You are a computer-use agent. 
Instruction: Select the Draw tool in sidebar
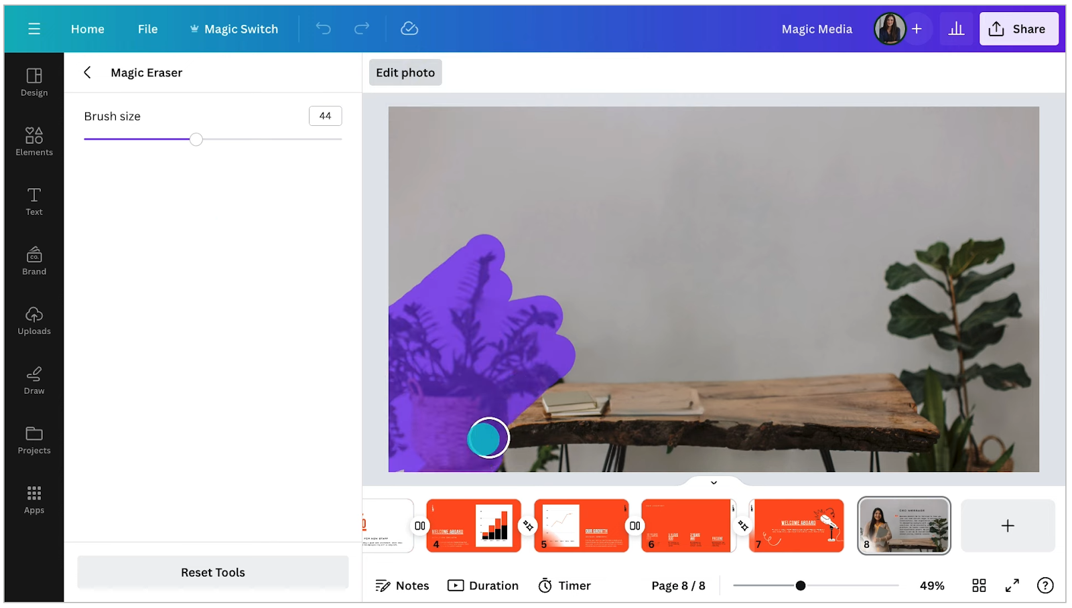(x=33, y=379)
